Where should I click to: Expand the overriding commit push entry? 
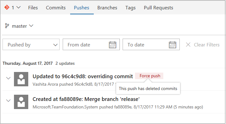pos(8,78)
